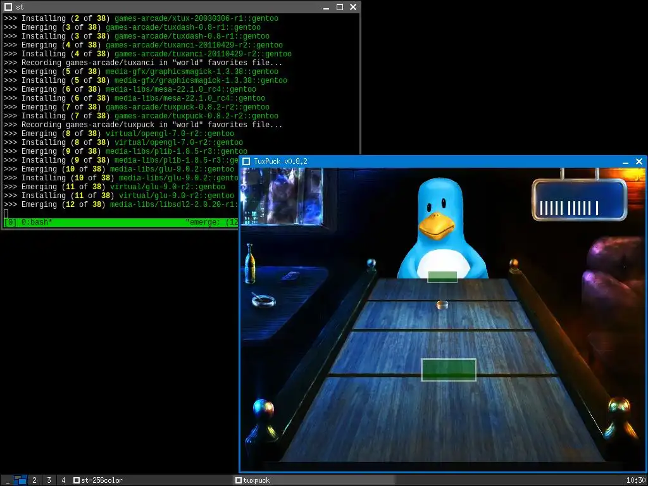This screenshot has width=648, height=486.
Task: Close the TuxPuck v0.8.2 window
Action: point(639,161)
